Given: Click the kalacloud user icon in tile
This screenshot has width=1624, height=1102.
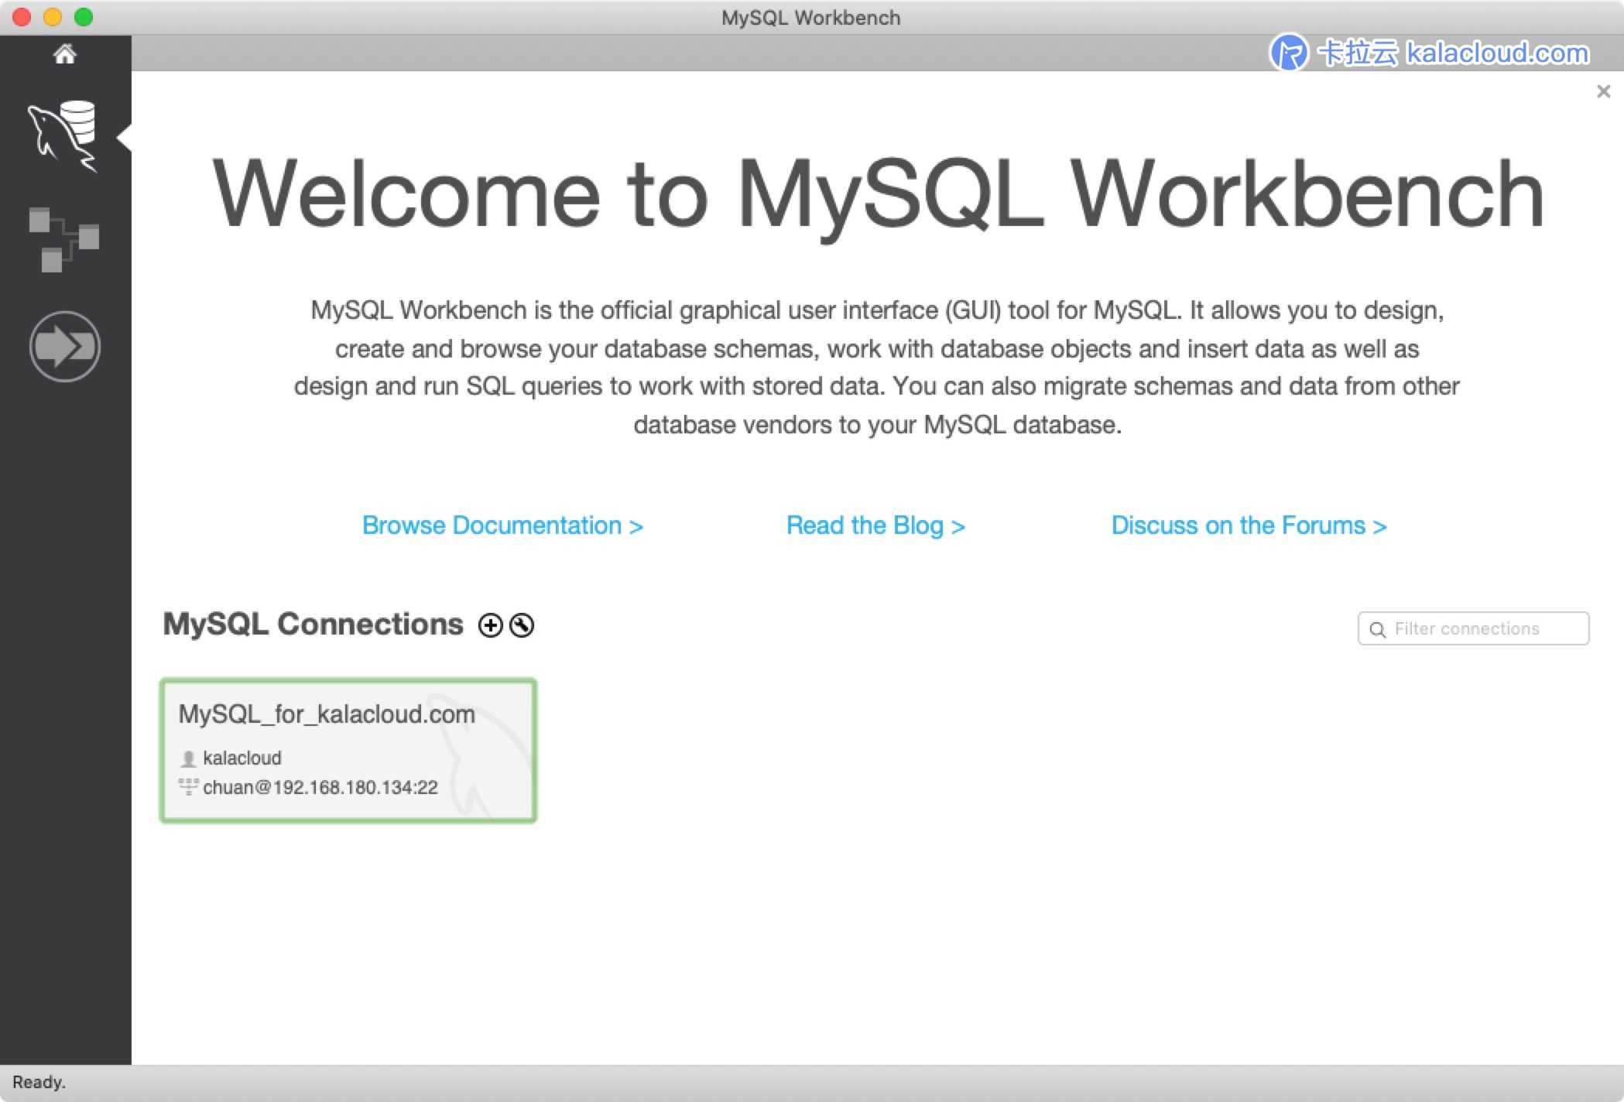Looking at the screenshot, I should [188, 758].
